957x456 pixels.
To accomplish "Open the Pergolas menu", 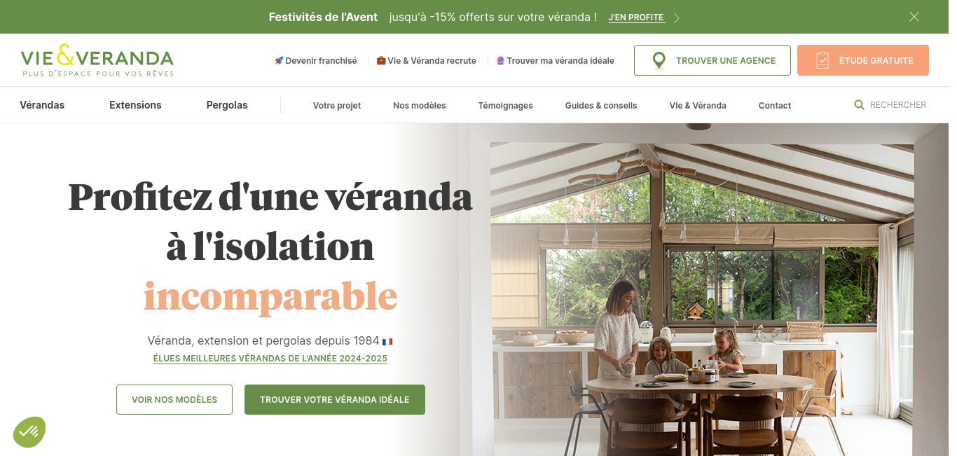I will pyautogui.click(x=227, y=105).
